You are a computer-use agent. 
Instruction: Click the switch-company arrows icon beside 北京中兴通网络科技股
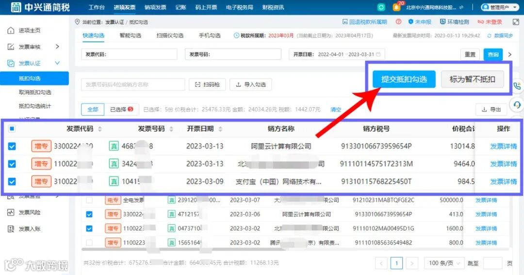coord(461,7)
